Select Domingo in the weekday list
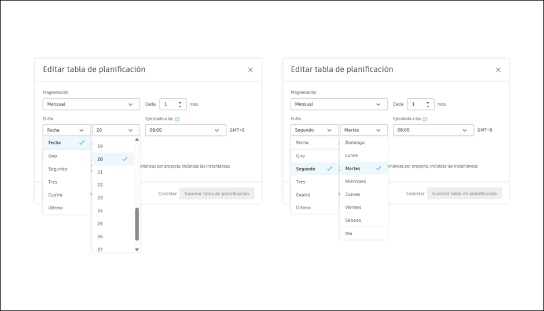This screenshot has width=544, height=311. coord(355,142)
